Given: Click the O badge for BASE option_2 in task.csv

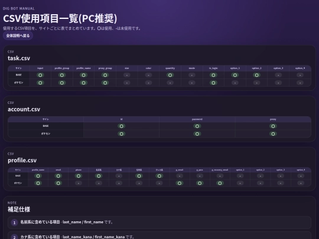Looking at the screenshot, I should point(257,75).
